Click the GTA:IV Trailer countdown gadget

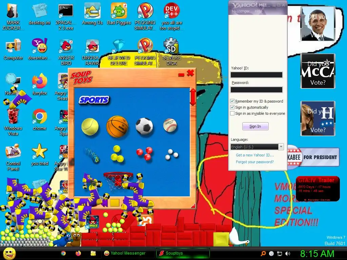pyautogui.click(x=318, y=189)
